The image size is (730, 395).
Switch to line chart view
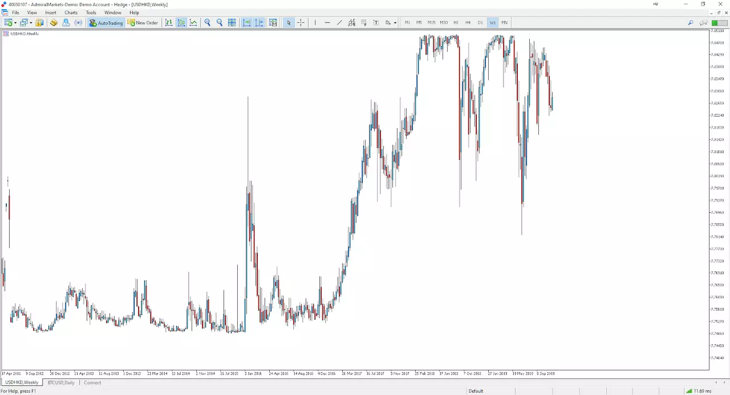pos(193,23)
